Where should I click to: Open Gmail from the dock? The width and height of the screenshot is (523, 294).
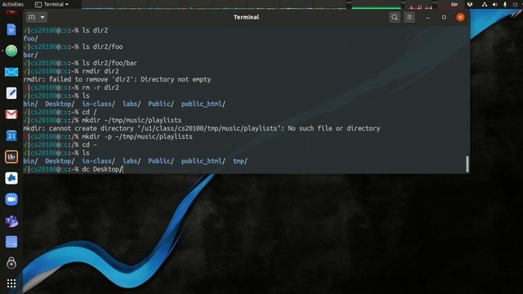coord(11,114)
